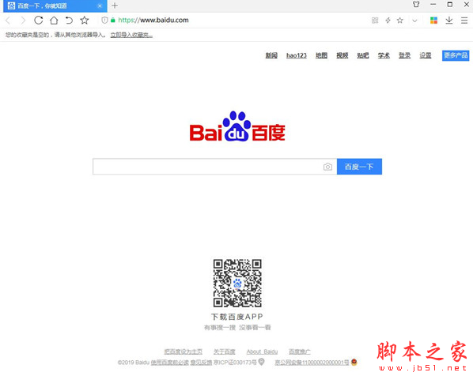Open the 关于百度 link
The height and width of the screenshot is (376, 473).
click(224, 352)
